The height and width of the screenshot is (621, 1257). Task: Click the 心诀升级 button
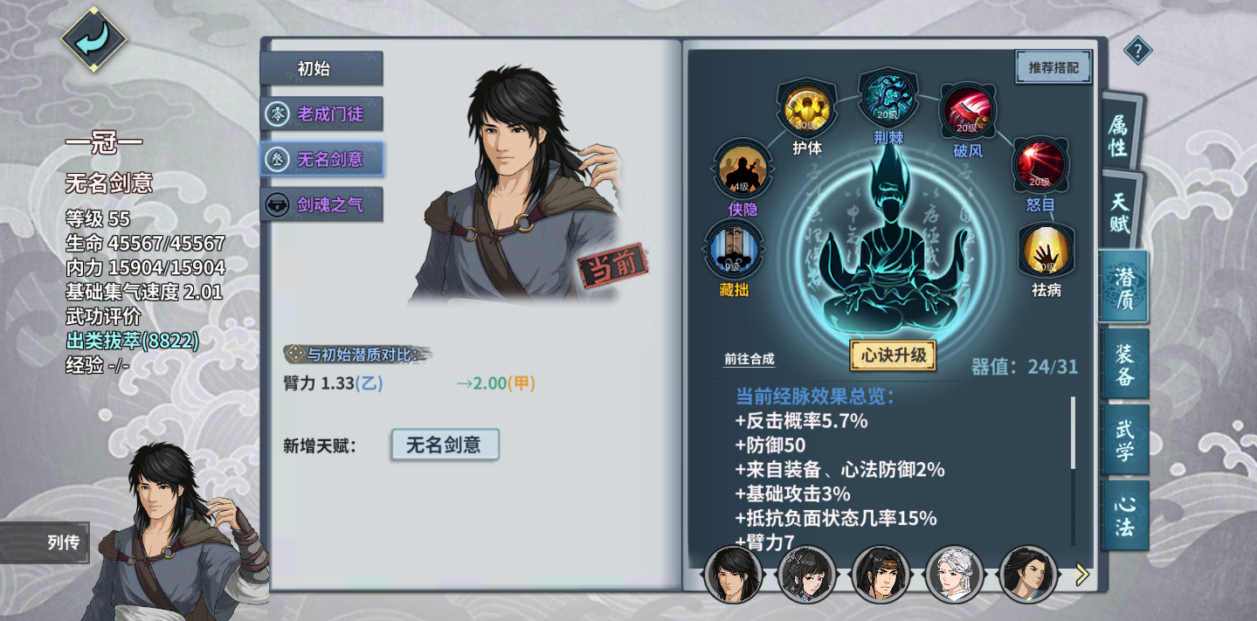(x=893, y=355)
